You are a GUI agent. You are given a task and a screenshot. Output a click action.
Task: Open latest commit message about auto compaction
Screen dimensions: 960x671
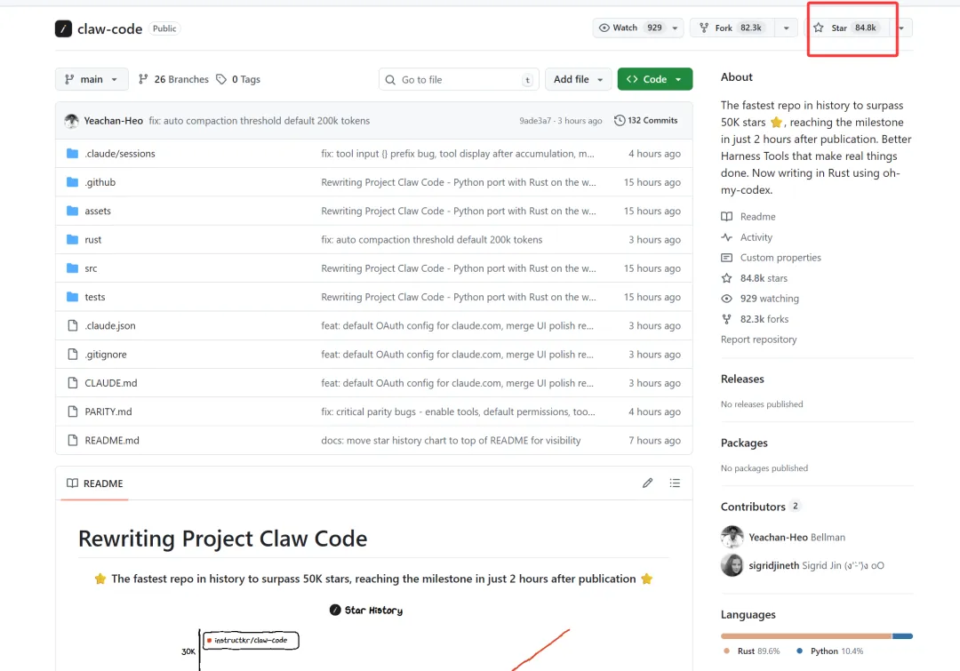pyautogui.click(x=259, y=121)
